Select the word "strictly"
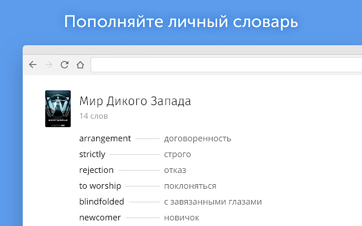362x226 pixels. pos(92,154)
